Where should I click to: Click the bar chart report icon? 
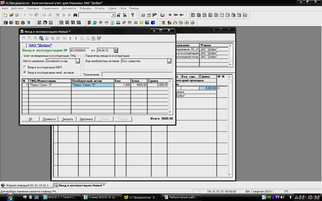[245, 15]
